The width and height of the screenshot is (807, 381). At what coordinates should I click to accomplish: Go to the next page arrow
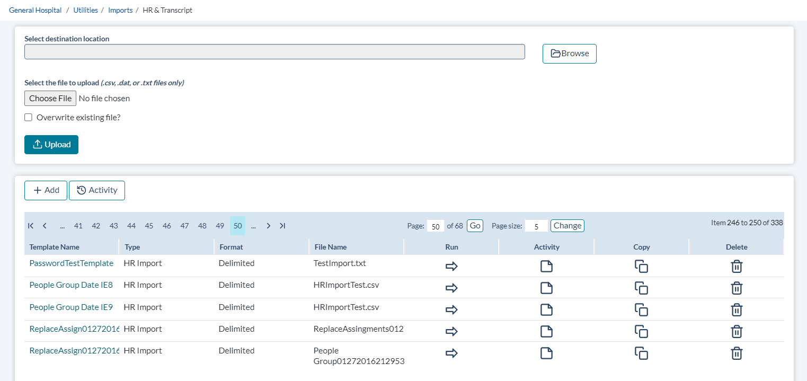[x=269, y=226]
